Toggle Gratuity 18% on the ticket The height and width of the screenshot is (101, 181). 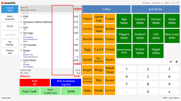tap(10, 52)
